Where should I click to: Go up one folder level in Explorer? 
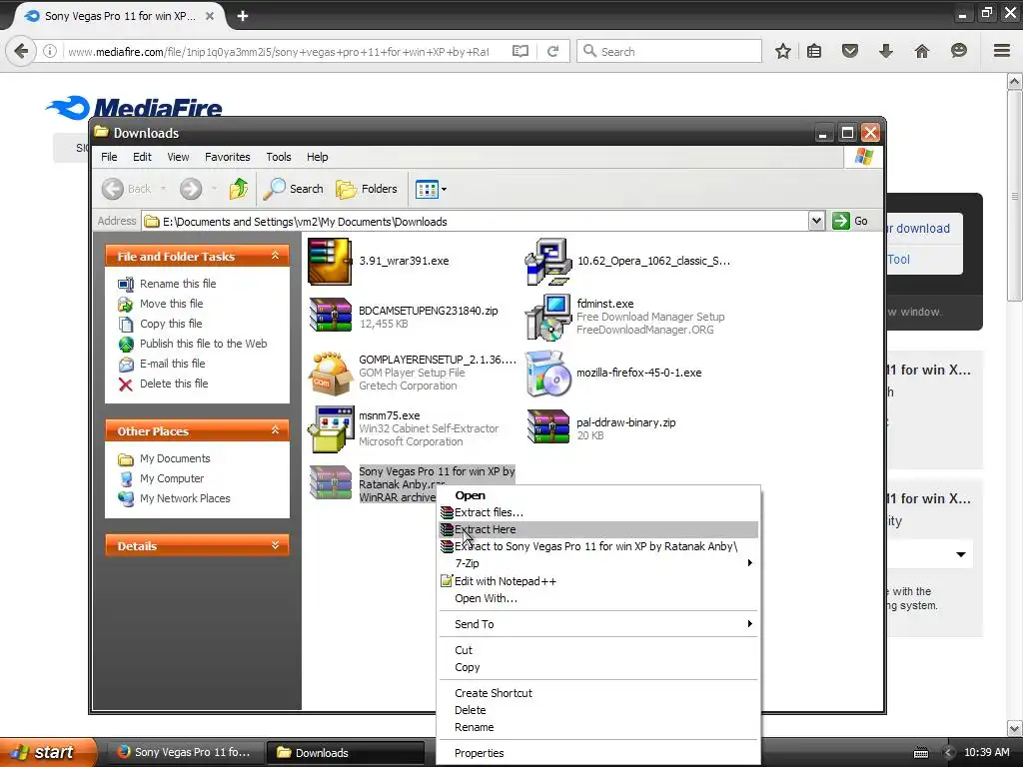tap(238, 189)
